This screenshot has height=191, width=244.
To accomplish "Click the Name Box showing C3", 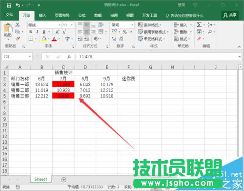I will (x=17, y=57).
